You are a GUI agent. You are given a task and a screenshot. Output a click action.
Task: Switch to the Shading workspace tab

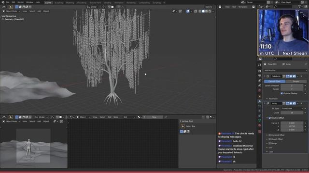pos(107,3)
